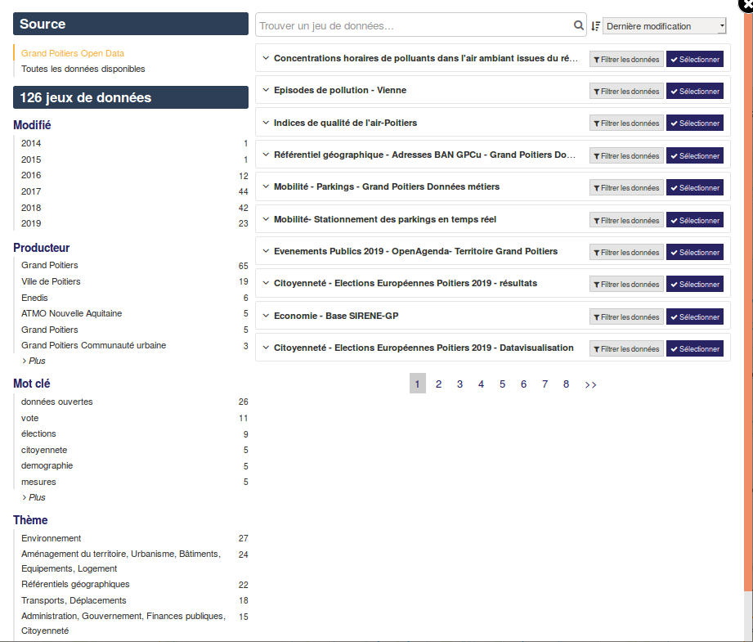Filter data for Economie Base SIRENE-GP
This screenshot has width=753, height=642.
(x=626, y=317)
